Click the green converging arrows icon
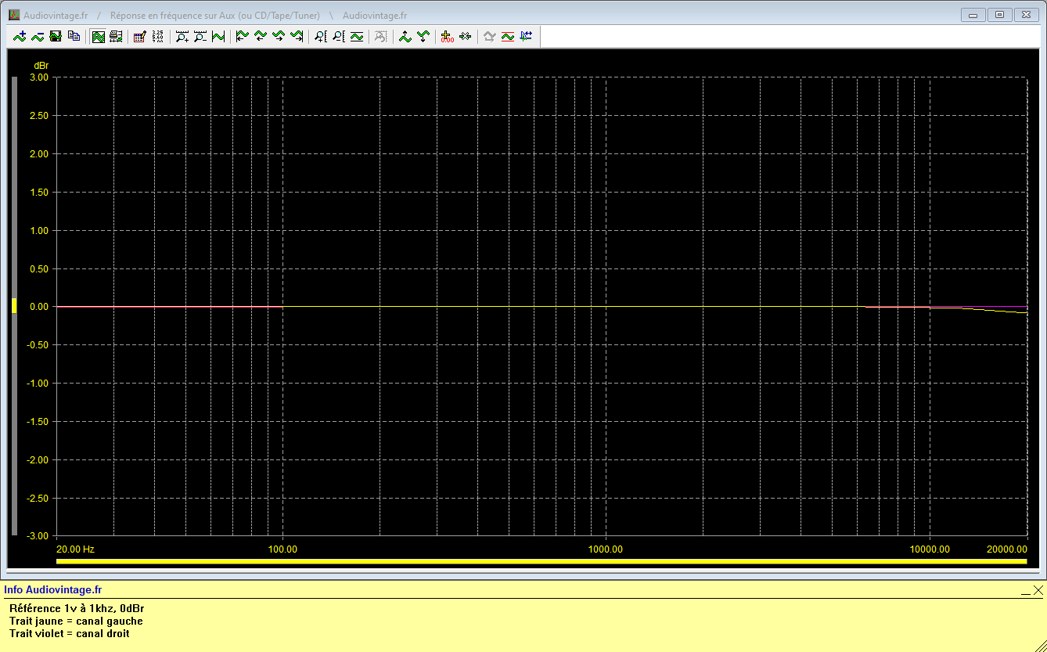This screenshot has height=652, width=1047. (x=466, y=36)
